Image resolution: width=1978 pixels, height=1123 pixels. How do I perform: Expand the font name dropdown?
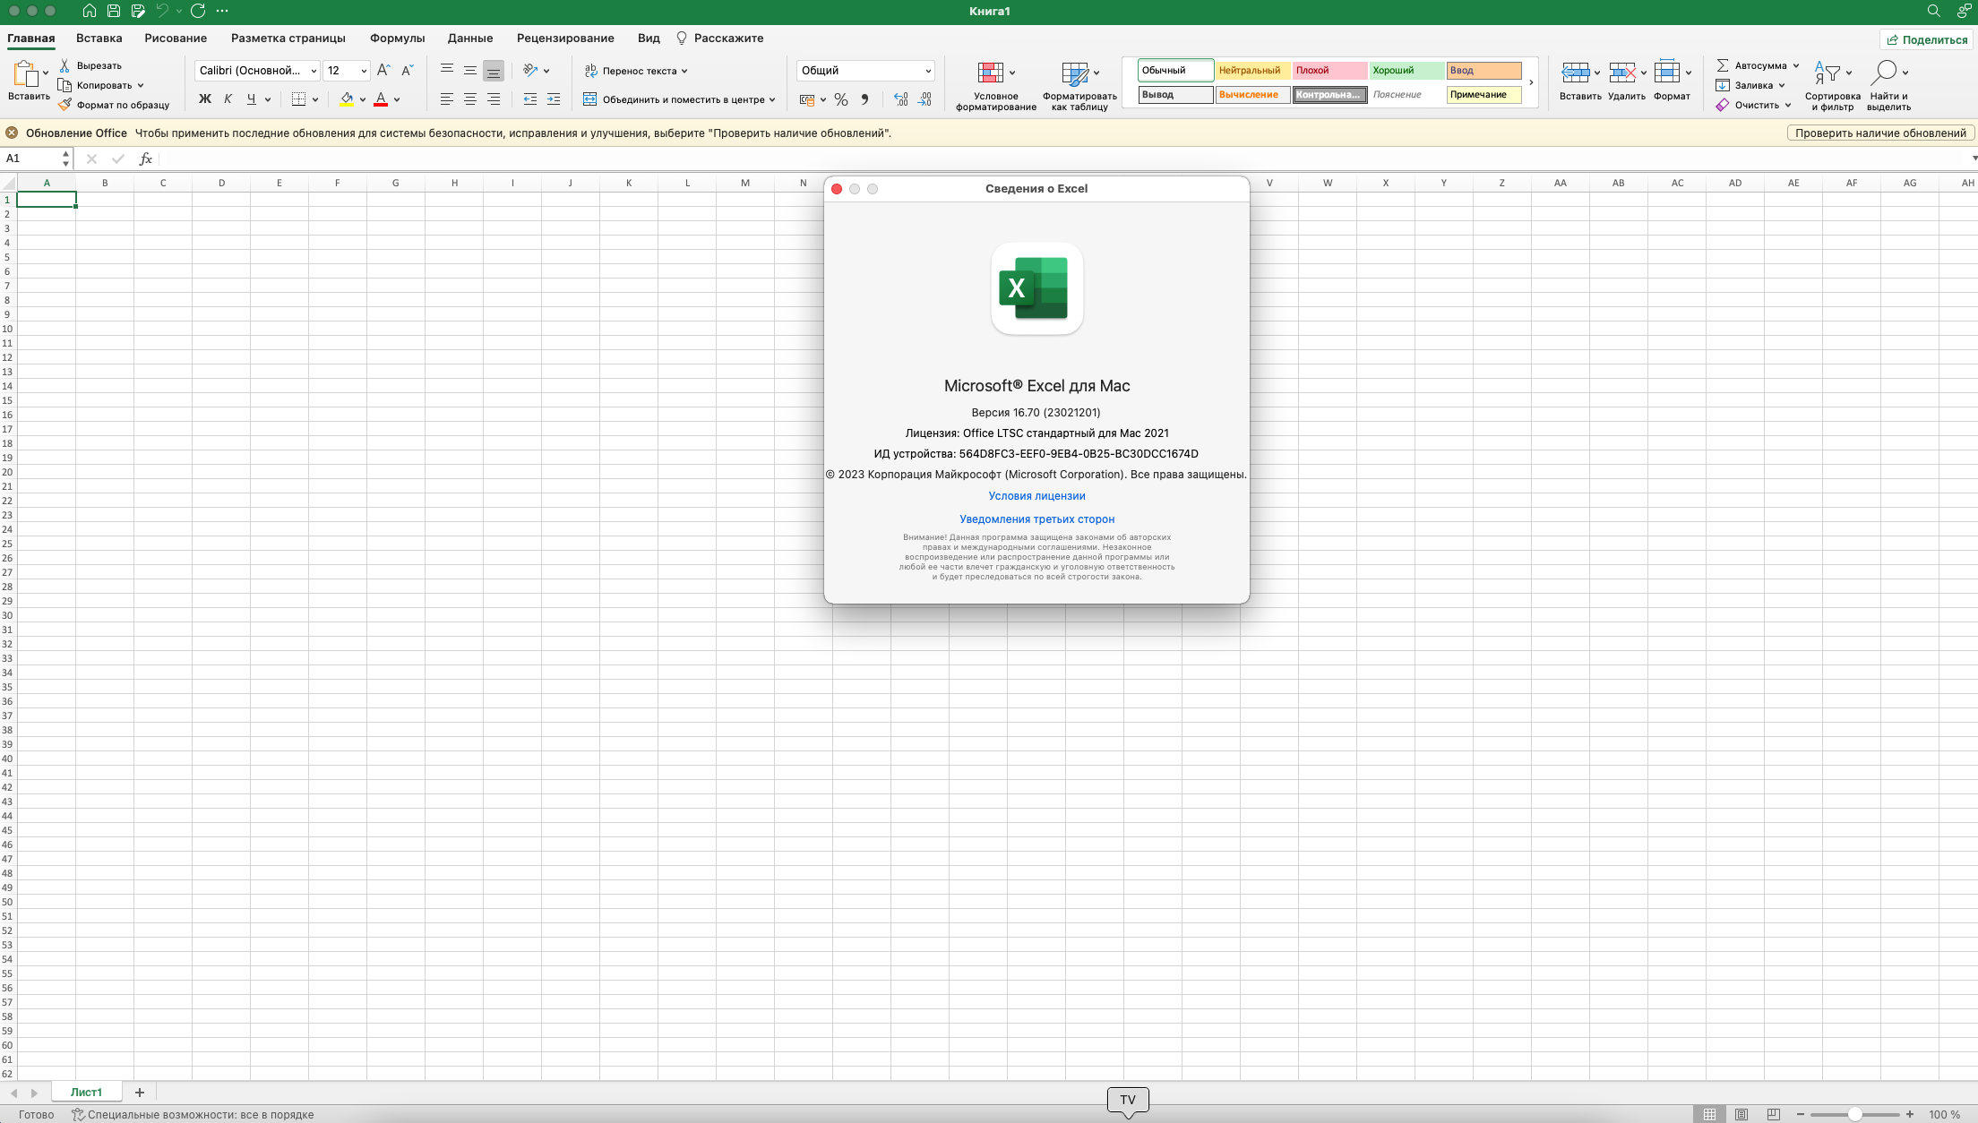(x=314, y=71)
